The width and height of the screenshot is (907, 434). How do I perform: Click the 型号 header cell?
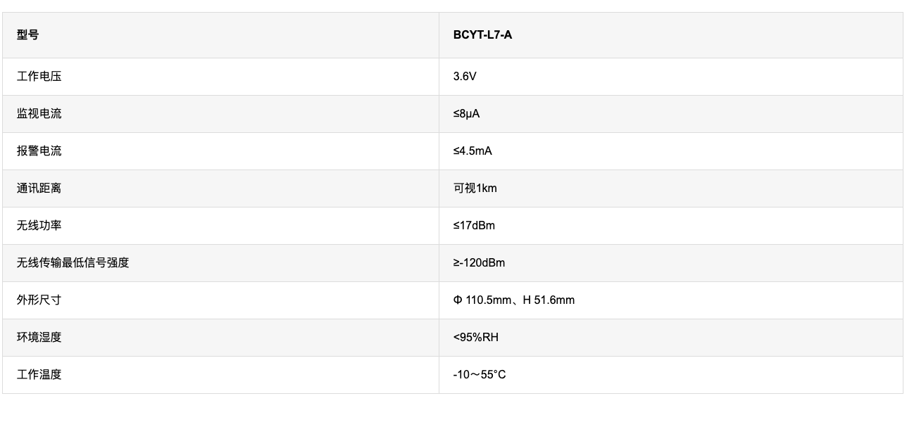point(220,35)
